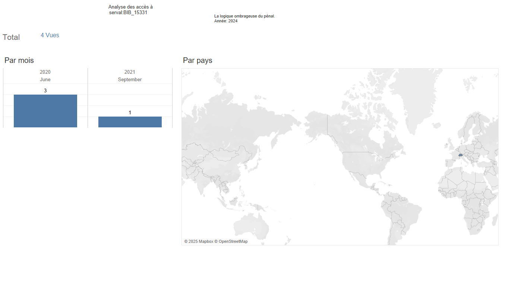Image resolution: width=509 pixels, height=286 pixels.
Task: Click the September month header
Action: 130,79
